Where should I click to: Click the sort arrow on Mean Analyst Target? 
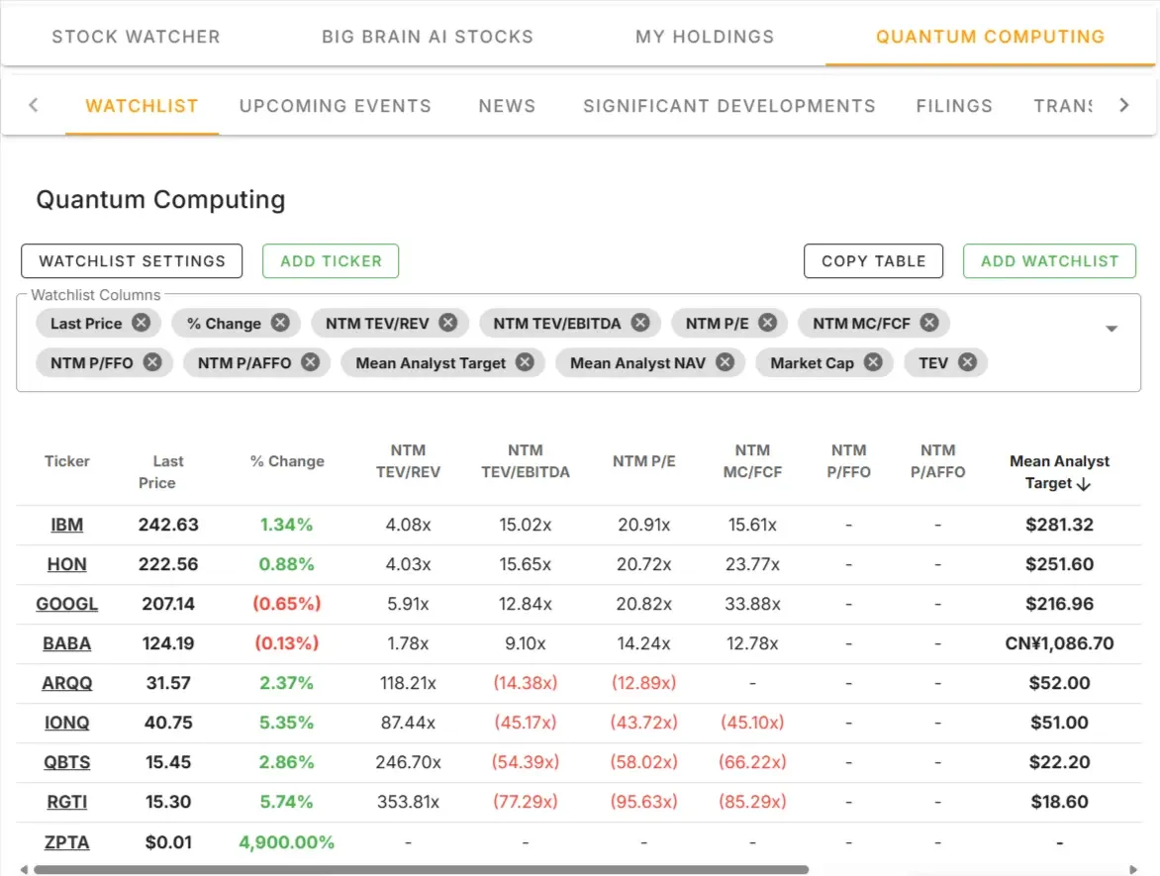pos(1084,484)
